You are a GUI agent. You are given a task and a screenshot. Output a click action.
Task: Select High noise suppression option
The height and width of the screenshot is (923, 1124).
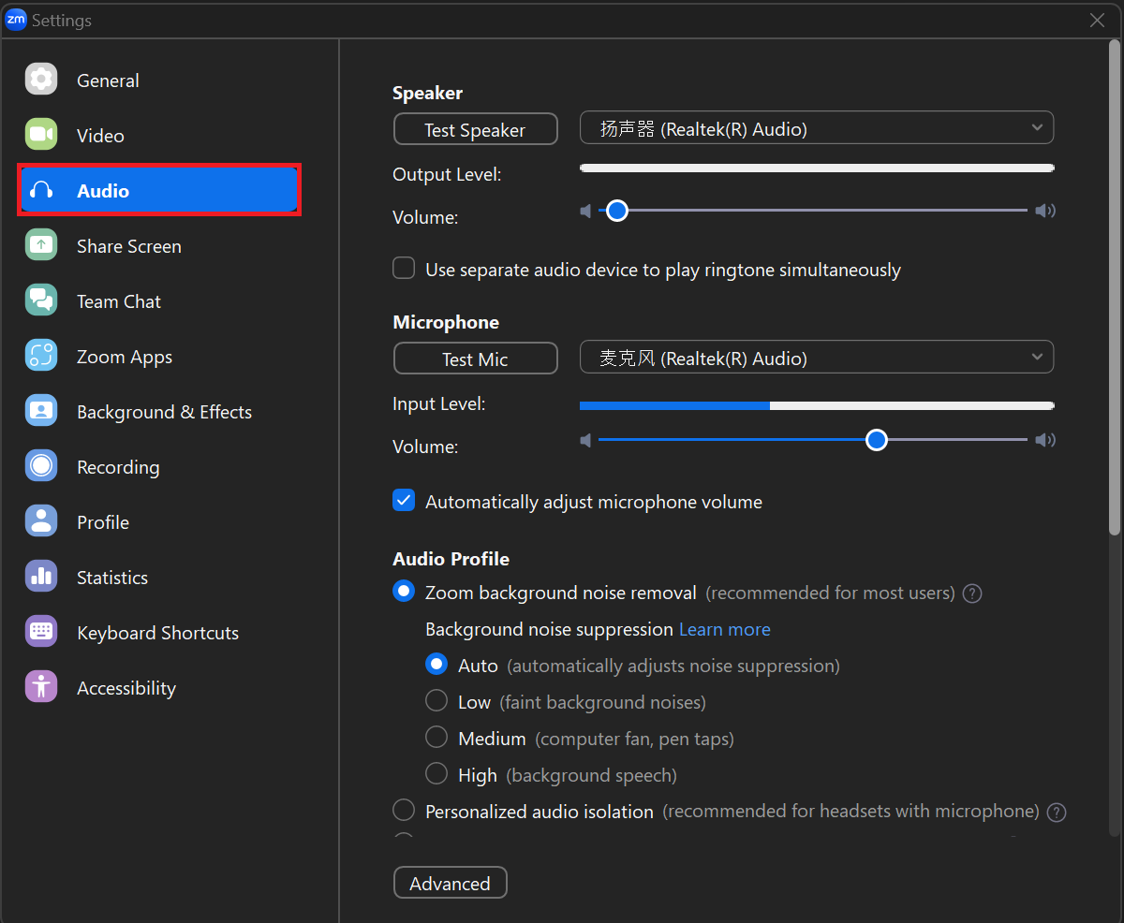pos(436,774)
